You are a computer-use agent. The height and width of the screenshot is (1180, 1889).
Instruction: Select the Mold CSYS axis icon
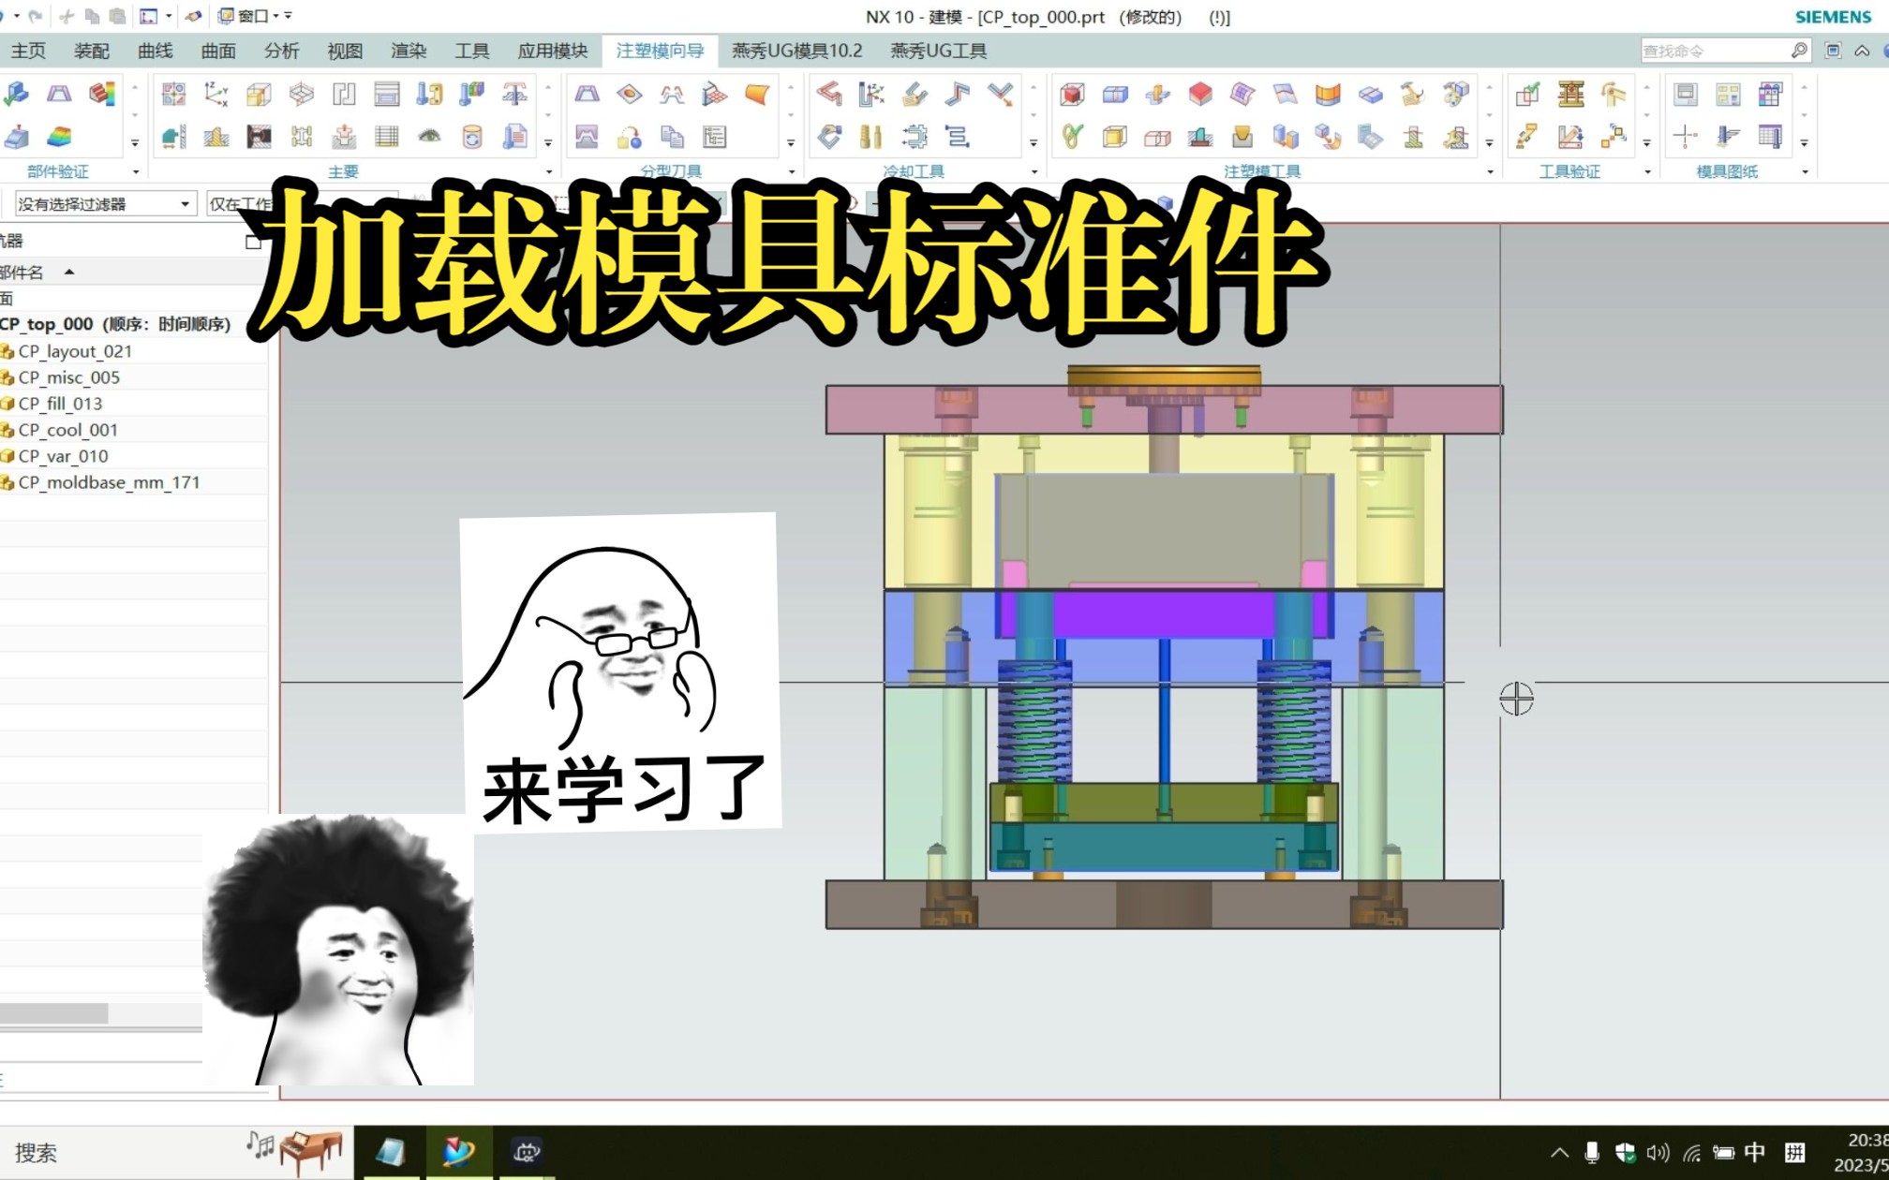click(x=216, y=94)
